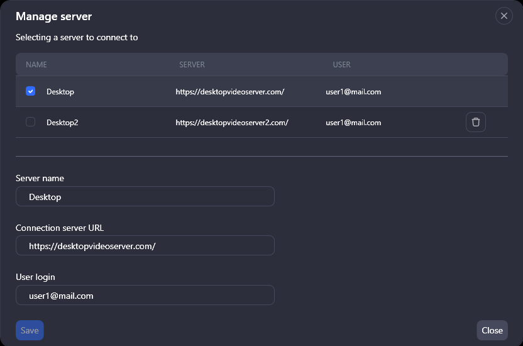
Task: Select the Desktop row name in the table
Action: tap(60, 92)
